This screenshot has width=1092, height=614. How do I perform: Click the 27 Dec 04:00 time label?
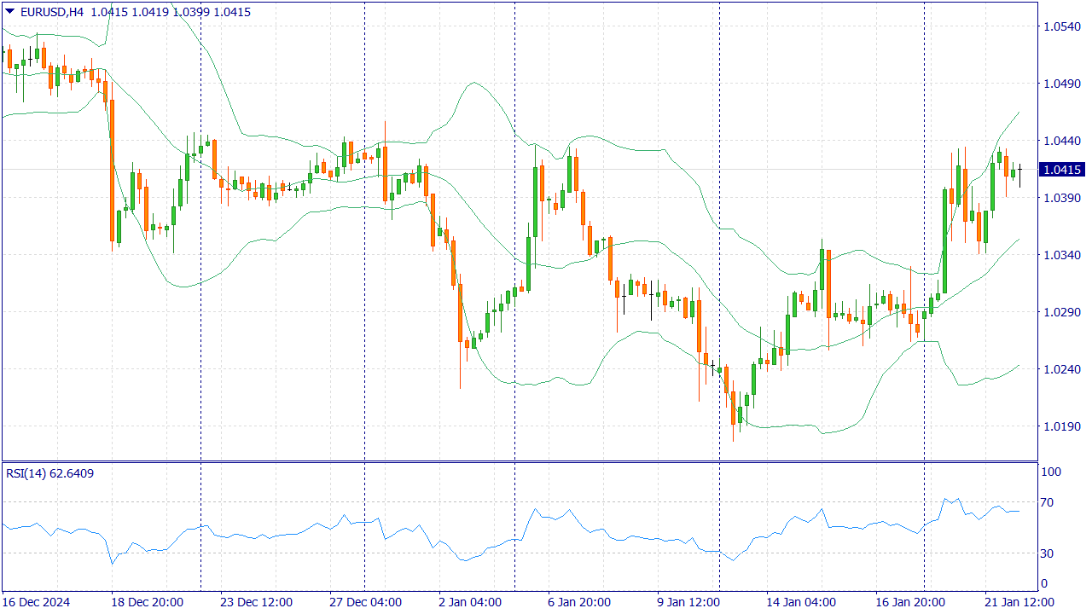[366, 602]
